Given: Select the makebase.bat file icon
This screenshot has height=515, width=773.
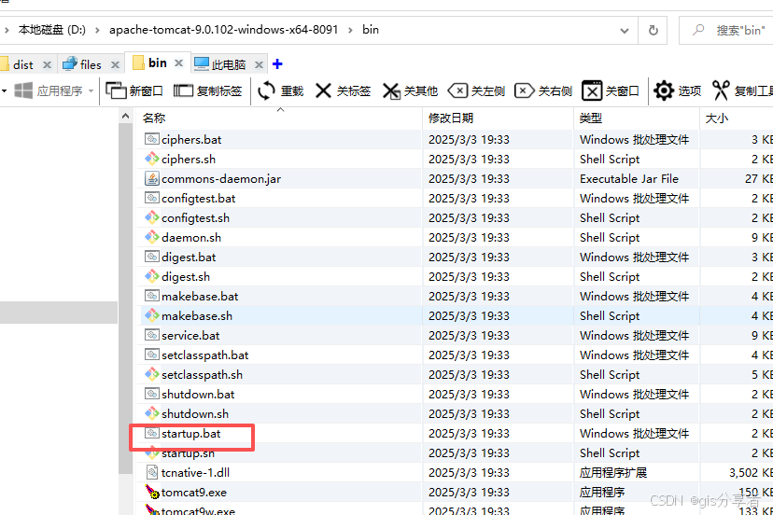Looking at the screenshot, I should (152, 296).
